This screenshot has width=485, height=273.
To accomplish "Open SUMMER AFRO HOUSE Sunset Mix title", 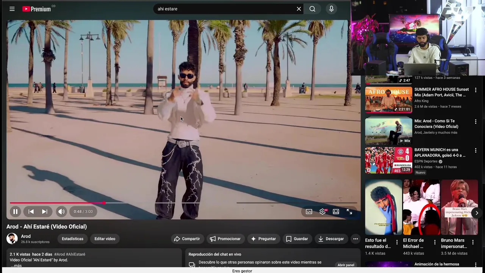I will point(441,92).
